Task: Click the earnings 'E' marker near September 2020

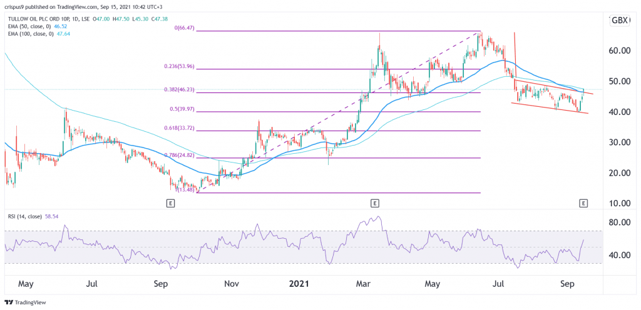Action: coord(169,202)
